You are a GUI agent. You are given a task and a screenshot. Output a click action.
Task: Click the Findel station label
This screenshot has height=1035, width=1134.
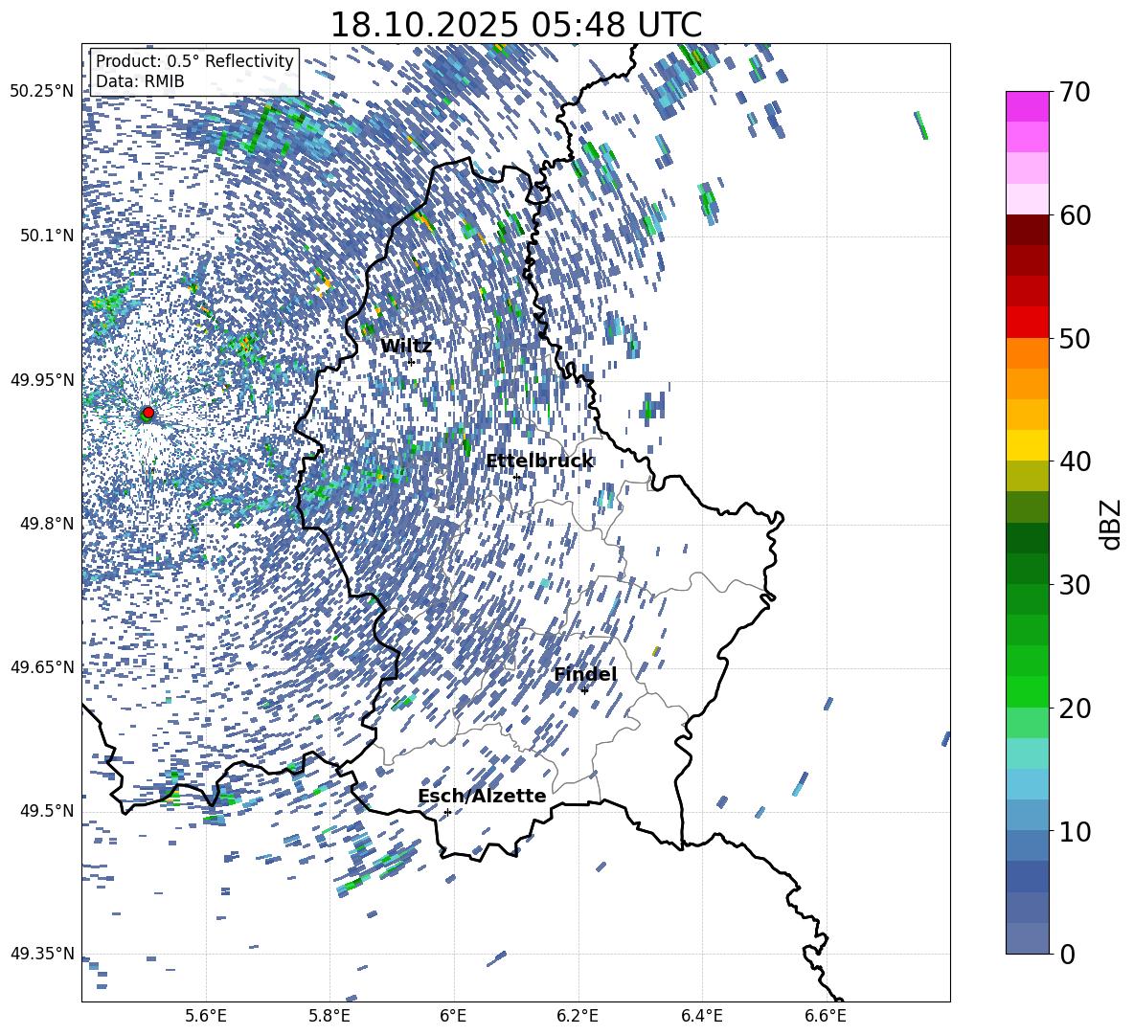coord(585,674)
